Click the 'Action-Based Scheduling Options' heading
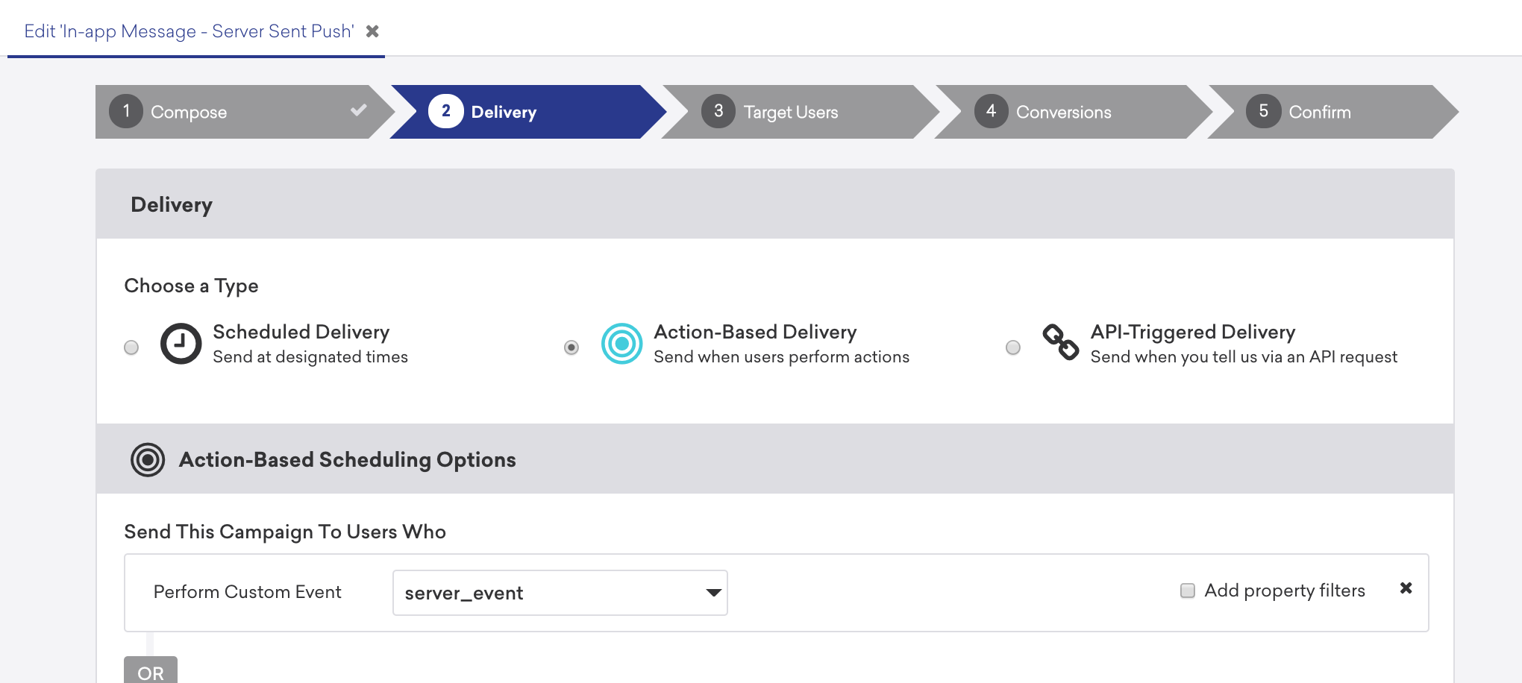Image resolution: width=1522 pixels, height=683 pixels. pyautogui.click(x=348, y=460)
